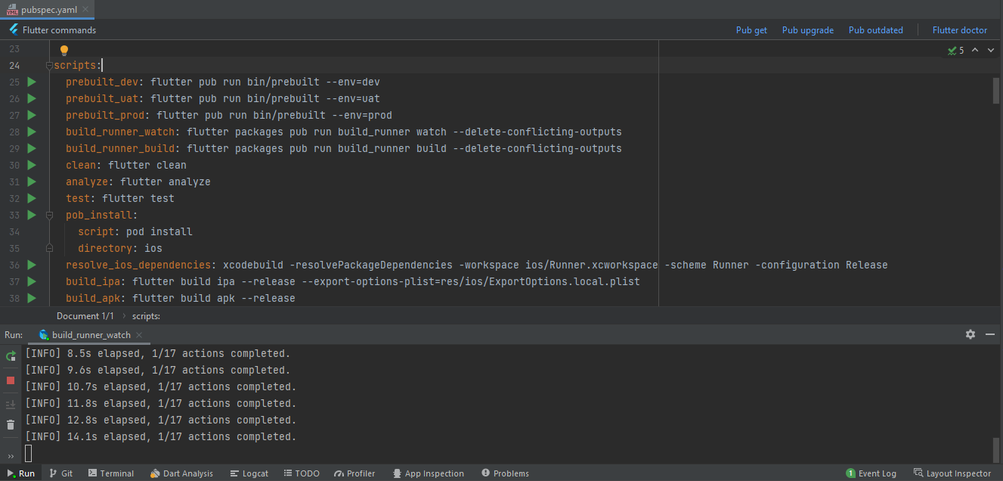Screen dimensions: 1003x481
Task: Run the prebuilt_uat script gutter arrow
Action: click(32, 98)
